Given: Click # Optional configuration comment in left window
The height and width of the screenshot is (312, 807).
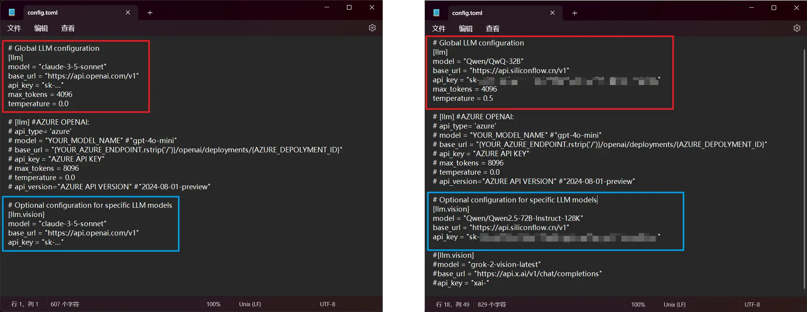Looking at the screenshot, I should click(x=90, y=205).
